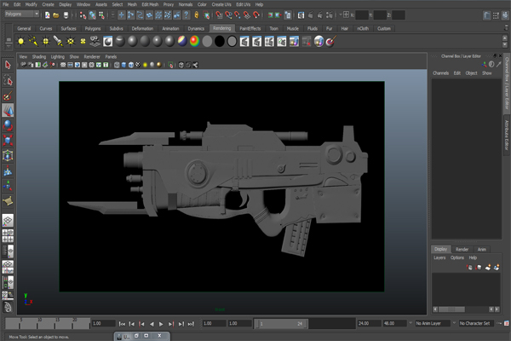Image resolution: width=511 pixels, height=341 pixels.
Task: Open the viewport Renderer menu
Action: [x=92, y=57]
